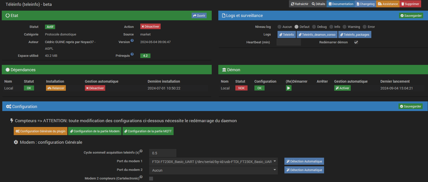Run Détection Automatique for modem 1

tap(304, 161)
